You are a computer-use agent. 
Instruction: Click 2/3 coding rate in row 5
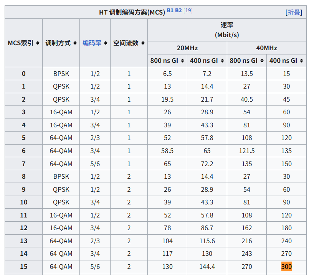(95, 138)
